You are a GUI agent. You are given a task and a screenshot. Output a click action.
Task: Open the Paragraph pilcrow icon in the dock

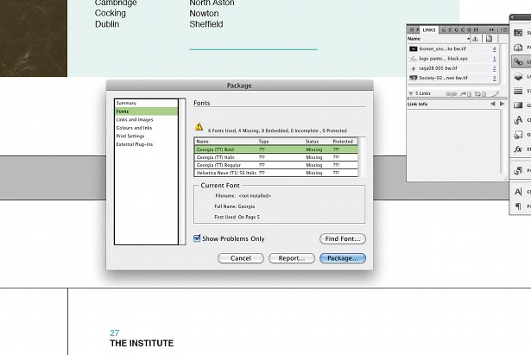(518, 206)
